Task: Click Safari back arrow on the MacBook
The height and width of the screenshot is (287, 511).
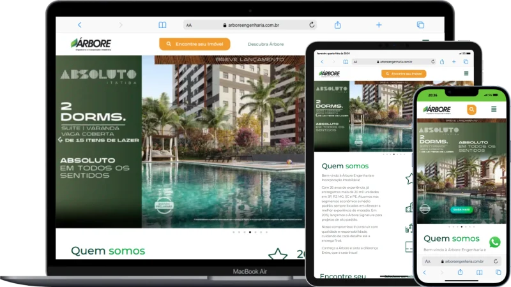Action: pyautogui.click(x=79, y=25)
